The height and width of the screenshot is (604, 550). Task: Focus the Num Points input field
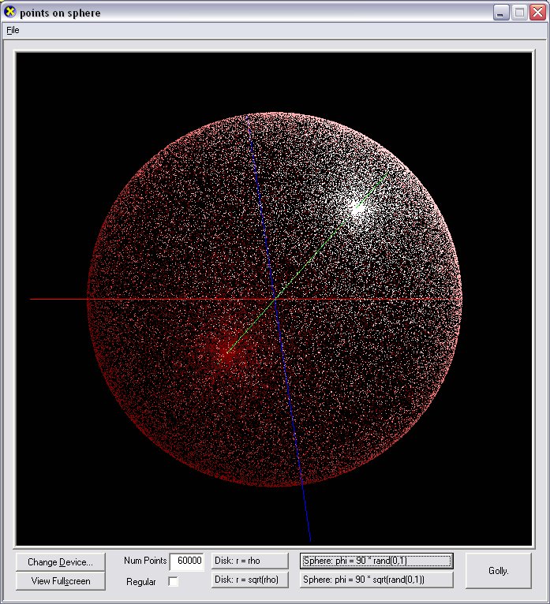click(187, 561)
